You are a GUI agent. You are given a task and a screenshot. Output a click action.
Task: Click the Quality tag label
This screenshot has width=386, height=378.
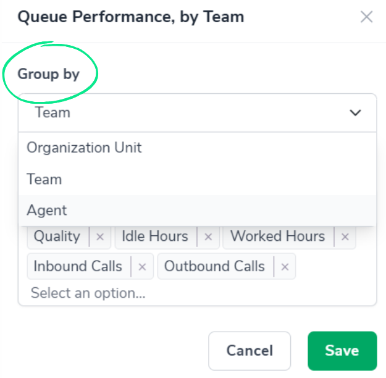(x=57, y=236)
